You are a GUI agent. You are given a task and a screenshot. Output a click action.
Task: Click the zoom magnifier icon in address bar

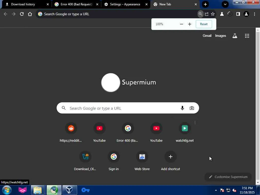pyautogui.click(x=200, y=14)
